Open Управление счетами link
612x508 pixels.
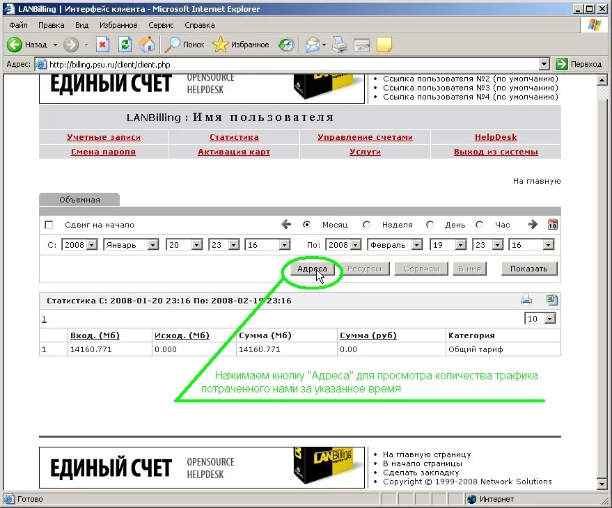point(365,137)
